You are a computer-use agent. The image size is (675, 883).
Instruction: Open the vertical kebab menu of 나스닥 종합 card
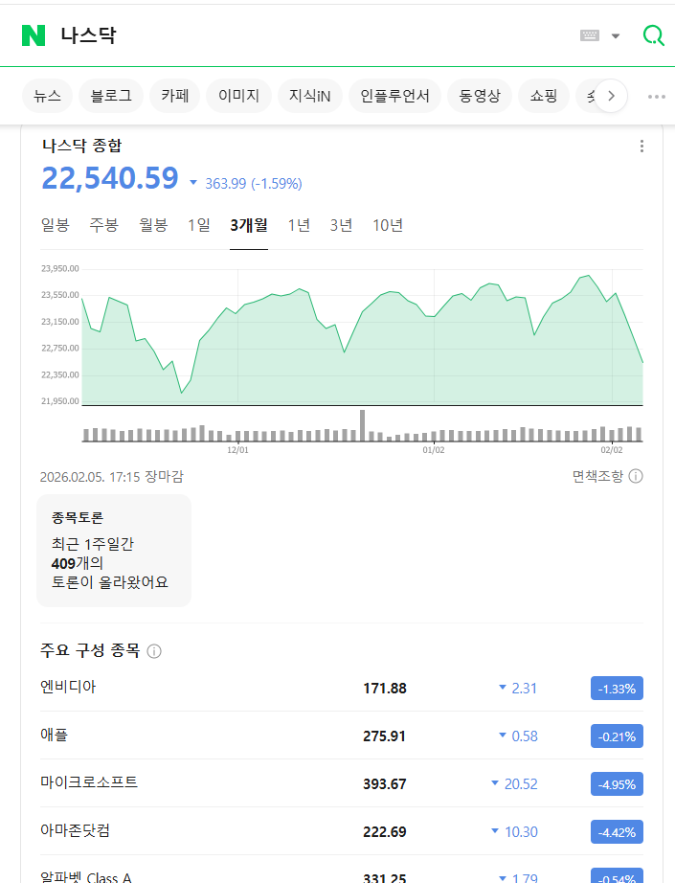coord(641,147)
